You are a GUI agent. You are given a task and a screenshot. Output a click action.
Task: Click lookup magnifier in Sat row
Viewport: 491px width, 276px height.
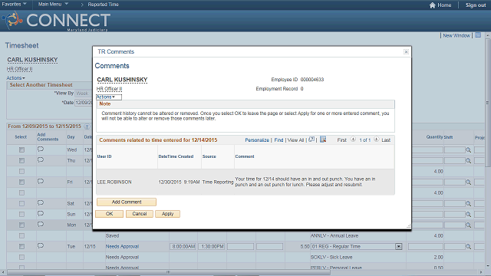[469, 204]
